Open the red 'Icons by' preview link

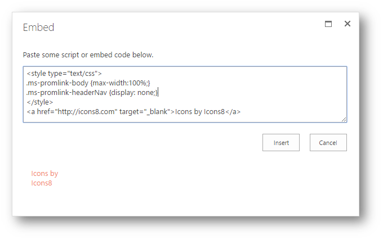pyautogui.click(x=44, y=174)
